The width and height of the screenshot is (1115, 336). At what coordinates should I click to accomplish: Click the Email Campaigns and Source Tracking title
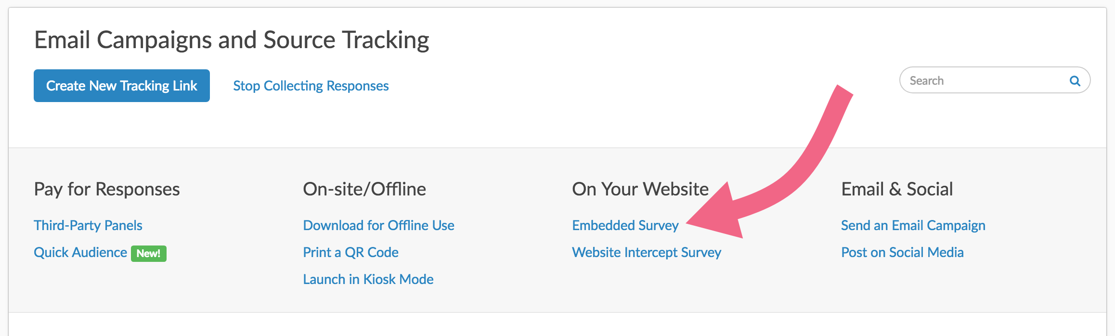(x=232, y=40)
